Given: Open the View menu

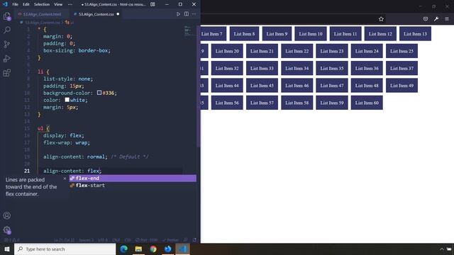Looking at the screenshot, I should coord(58,4).
